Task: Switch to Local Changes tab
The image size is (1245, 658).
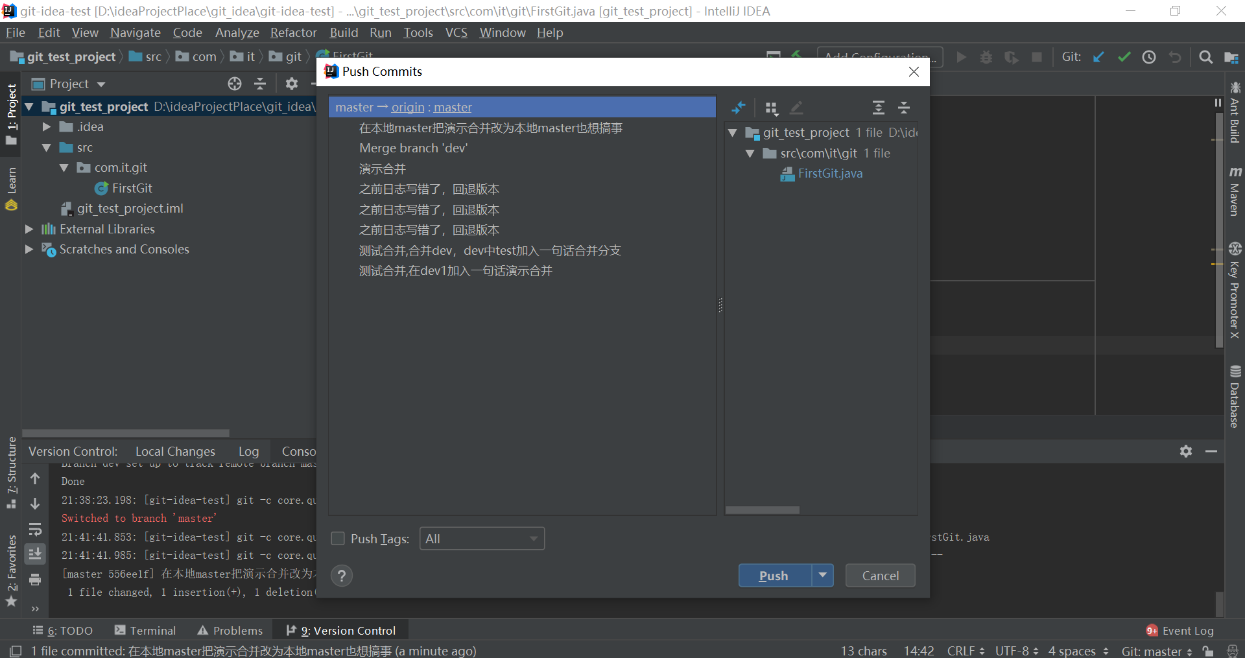Action: [175, 451]
